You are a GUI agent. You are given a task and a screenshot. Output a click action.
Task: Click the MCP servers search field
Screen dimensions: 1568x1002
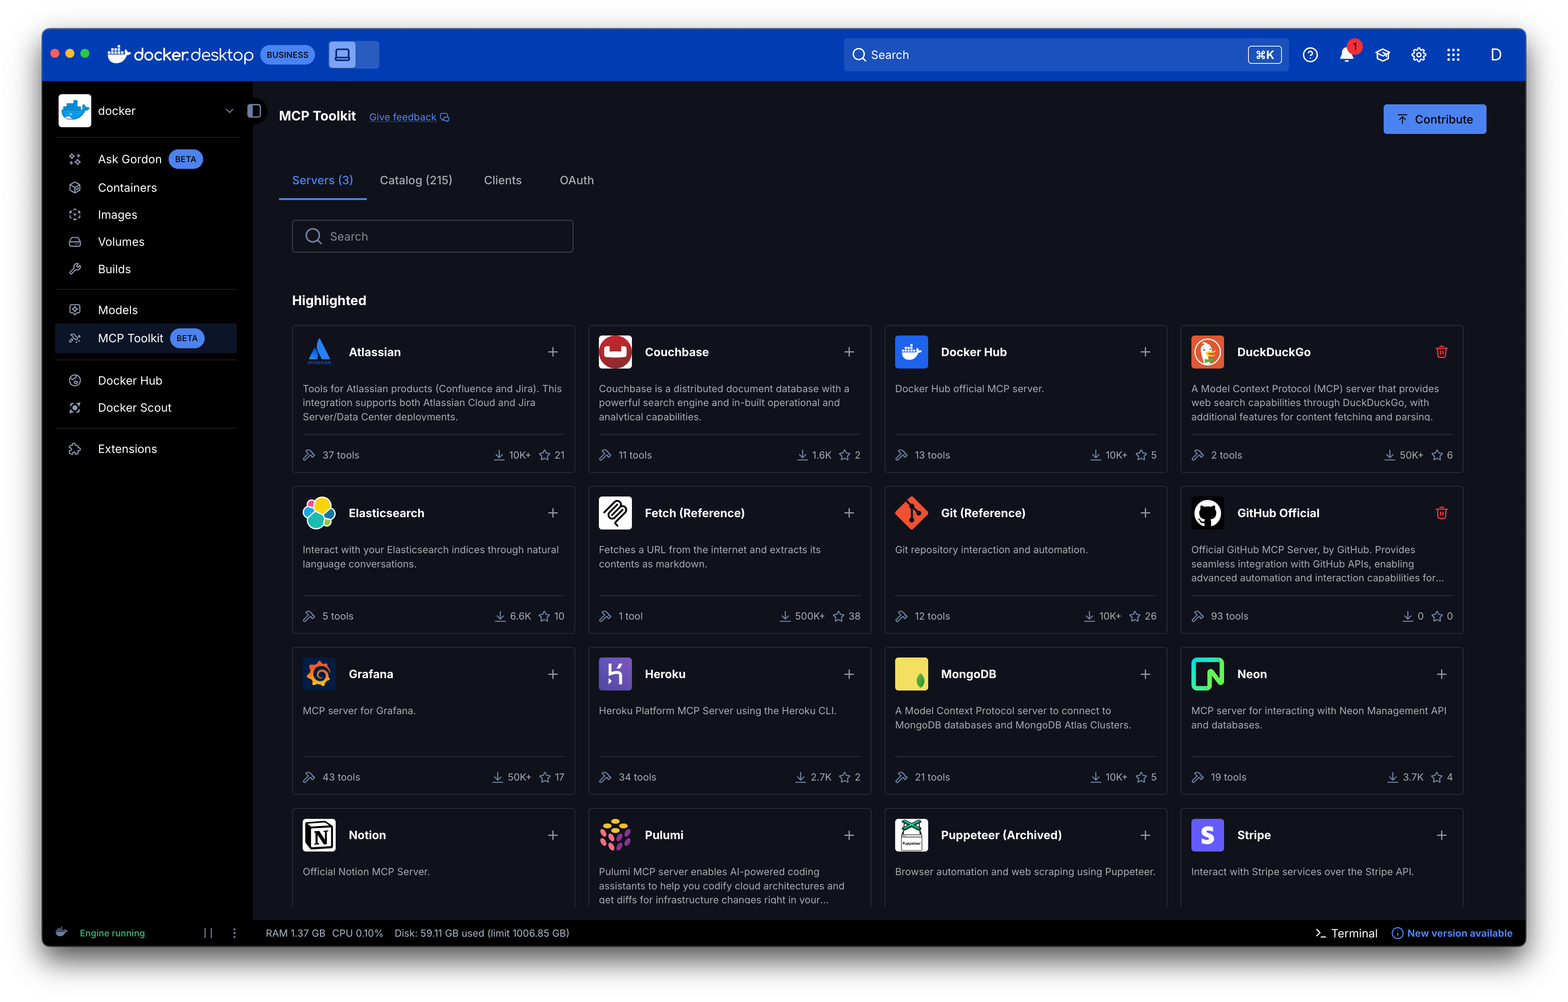(x=433, y=236)
